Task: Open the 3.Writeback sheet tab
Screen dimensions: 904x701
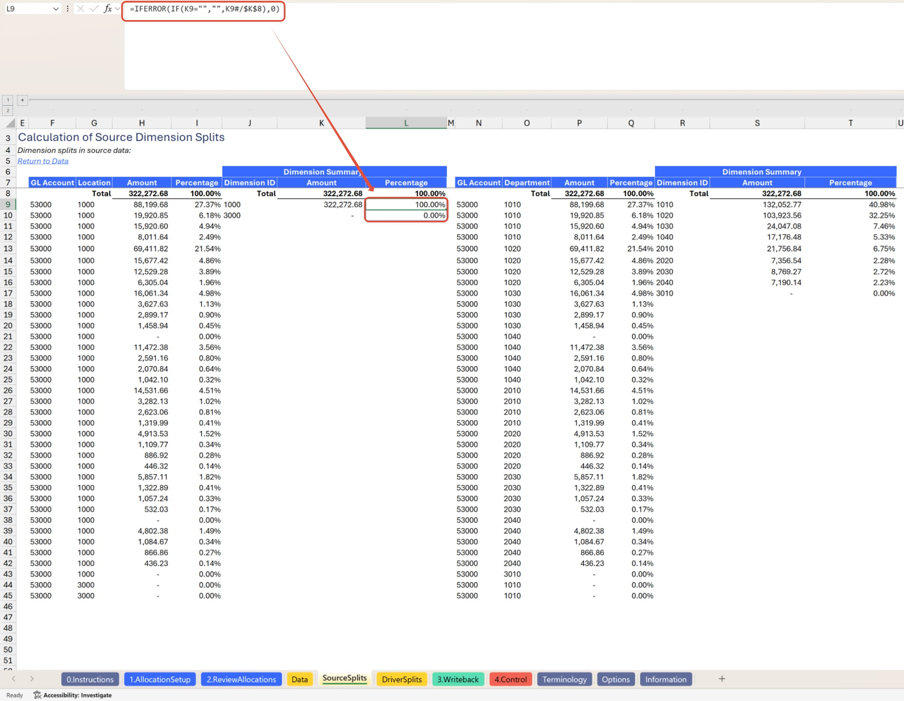Action: pyautogui.click(x=458, y=679)
